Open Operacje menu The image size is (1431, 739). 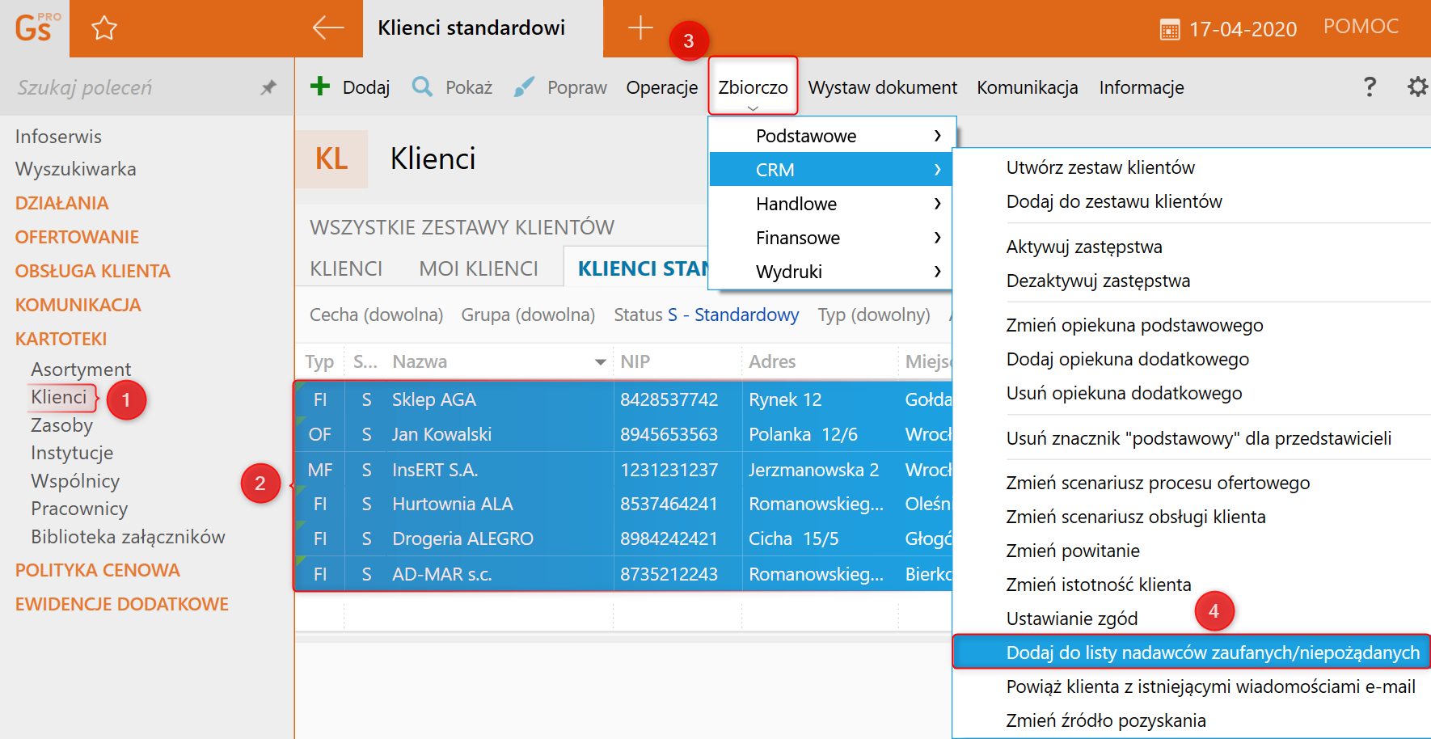click(661, 87)
